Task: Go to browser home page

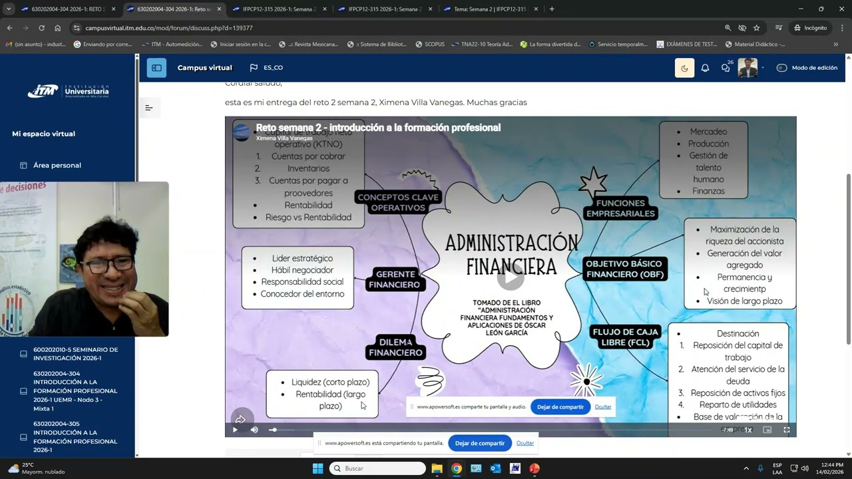Action: pos(57,28)
